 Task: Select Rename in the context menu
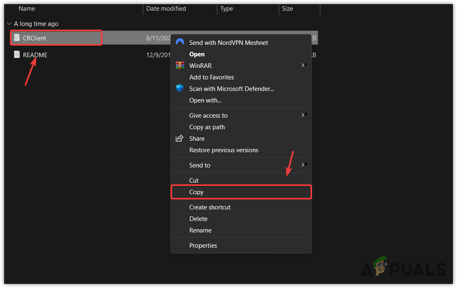200,230
